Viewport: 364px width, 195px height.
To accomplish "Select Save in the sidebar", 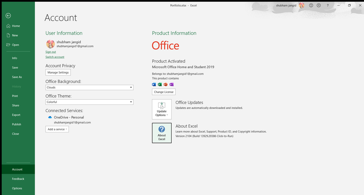I will [18, 68].
